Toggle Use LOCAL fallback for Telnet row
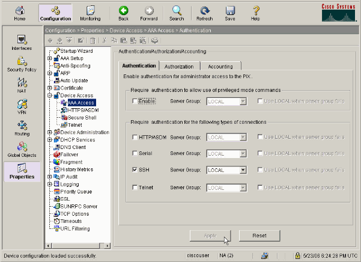Image resolution: width=361 pixels, height=262 pixels. tap(260, 187)
